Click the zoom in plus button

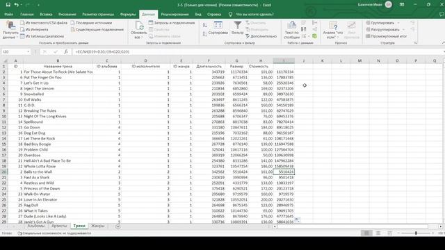pos(432,233)
